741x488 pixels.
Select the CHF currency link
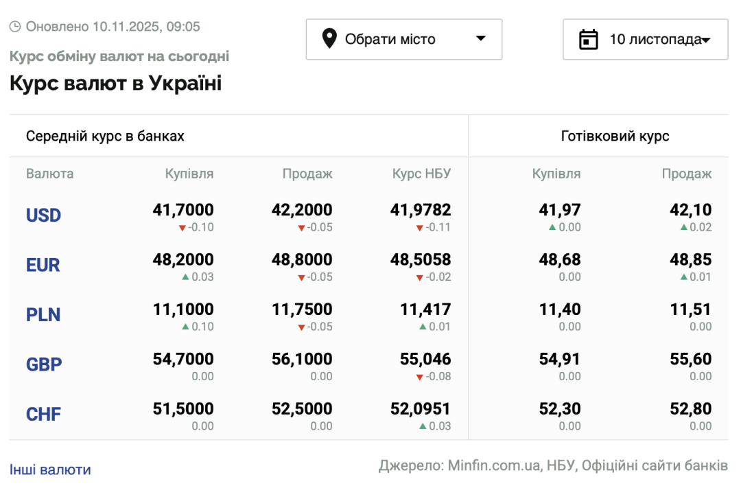coord(43,415)
